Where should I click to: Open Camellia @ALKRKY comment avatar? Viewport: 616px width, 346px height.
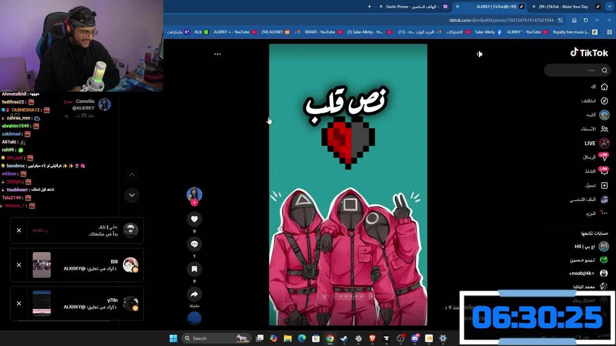[x=104, y=104]
